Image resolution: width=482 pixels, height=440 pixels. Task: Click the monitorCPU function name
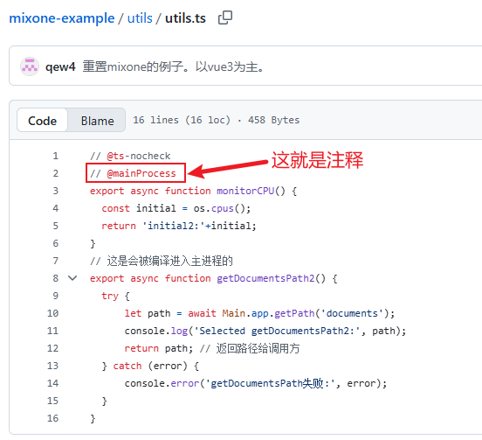tap(245, 191)
